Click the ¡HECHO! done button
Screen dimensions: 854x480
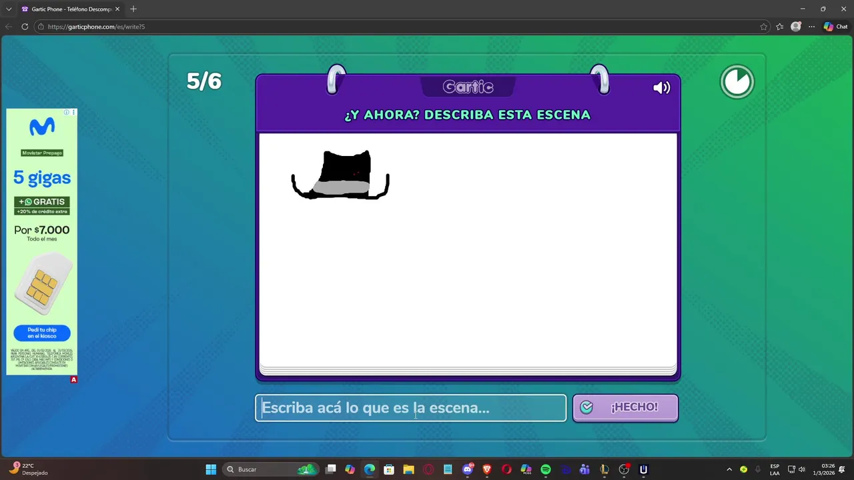point(625,407)
